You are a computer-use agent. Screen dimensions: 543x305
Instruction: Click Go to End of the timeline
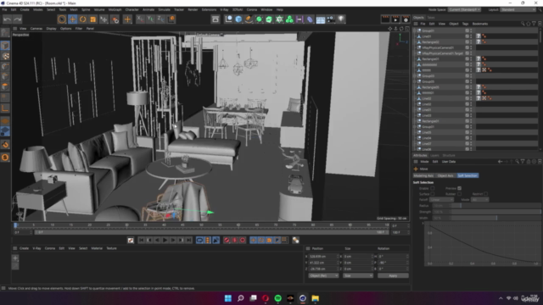[188, 240]
